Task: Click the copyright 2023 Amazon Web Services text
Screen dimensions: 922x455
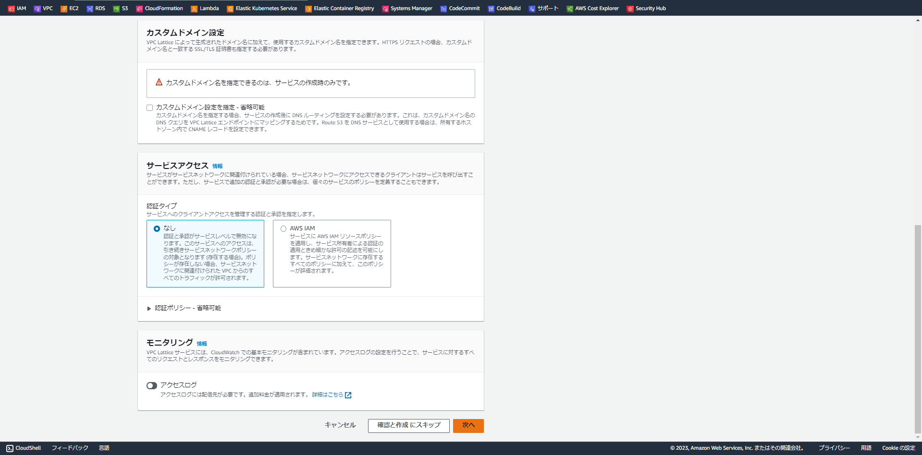Action: point(738,448)
